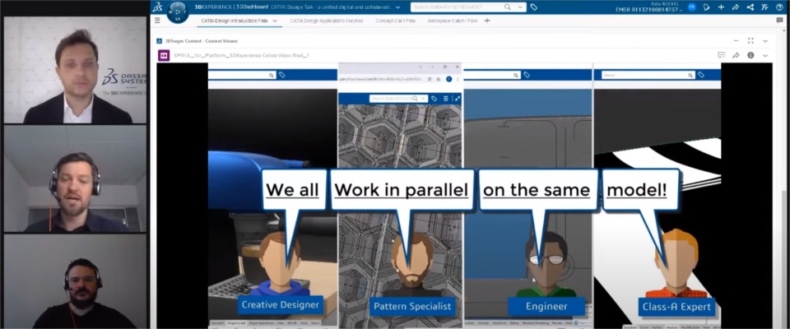Click the purple video media icon
Image resolution: width=790 pixels, height=329 pixels.
point(164,55)
